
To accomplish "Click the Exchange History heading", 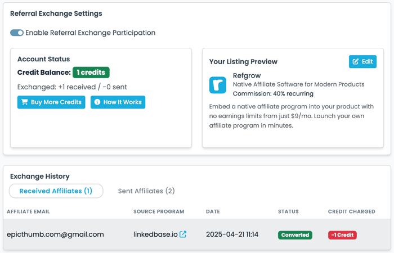I will (x=40, y=177).
